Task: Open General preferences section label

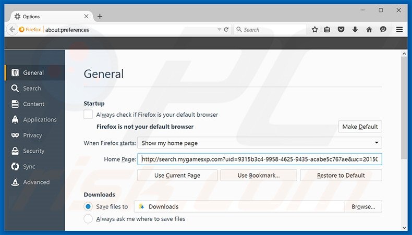Action: pyautogui.click(x=33, y=73)
